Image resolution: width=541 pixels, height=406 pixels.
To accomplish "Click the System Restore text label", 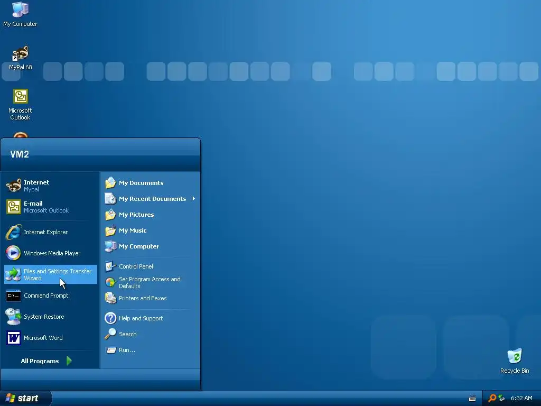I will [44, 317].
